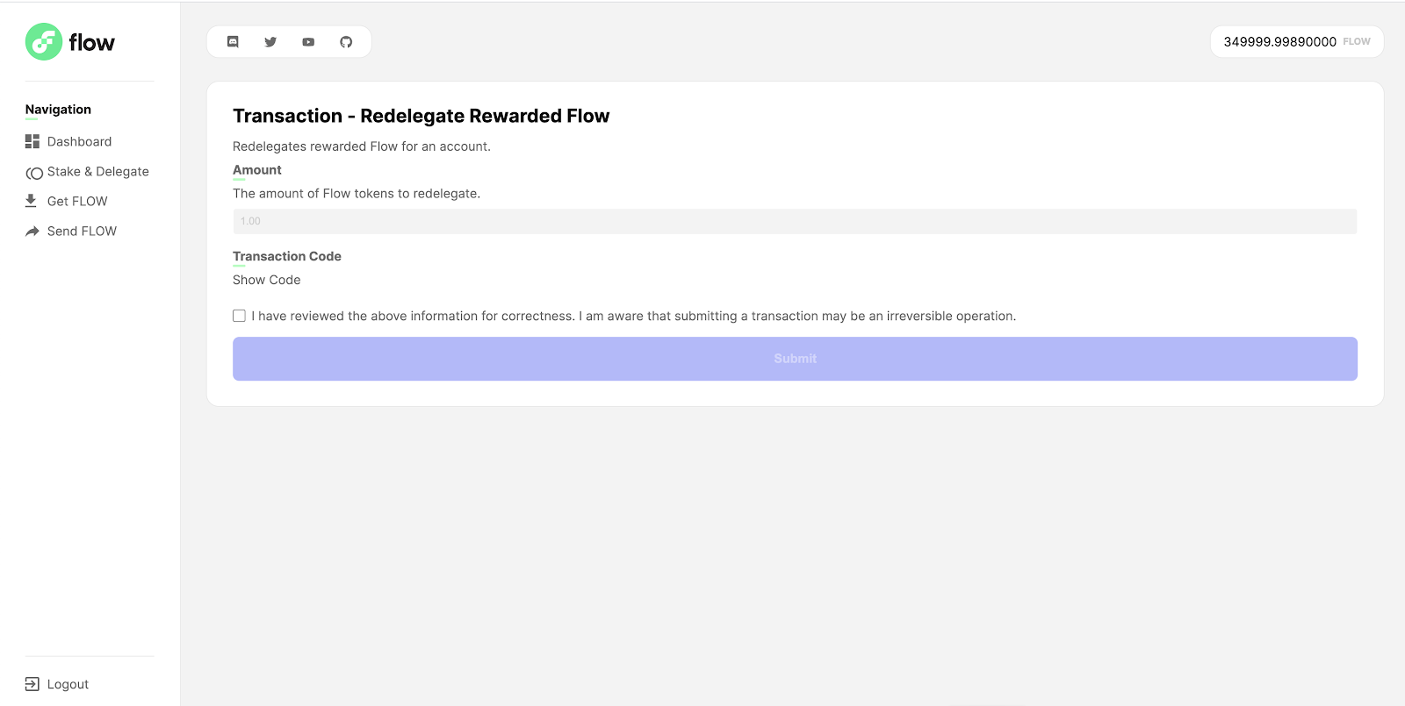Check the reviewed information confirmation checkbox
Viewport: 1405px width, 706px height.
point(239,316)
